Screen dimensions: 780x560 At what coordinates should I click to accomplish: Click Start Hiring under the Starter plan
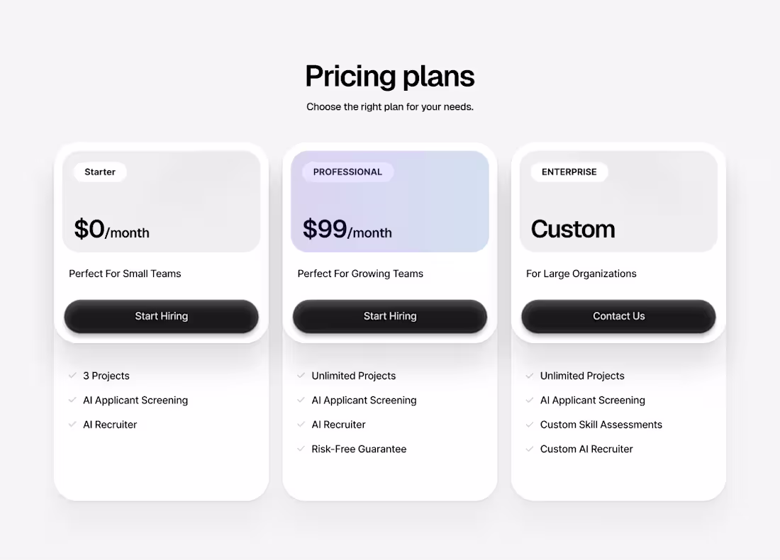tap(161, 316)
